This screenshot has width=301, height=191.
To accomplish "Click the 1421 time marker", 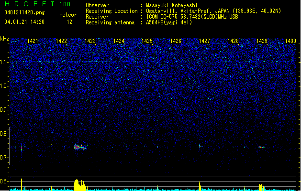I will (33, 41).
